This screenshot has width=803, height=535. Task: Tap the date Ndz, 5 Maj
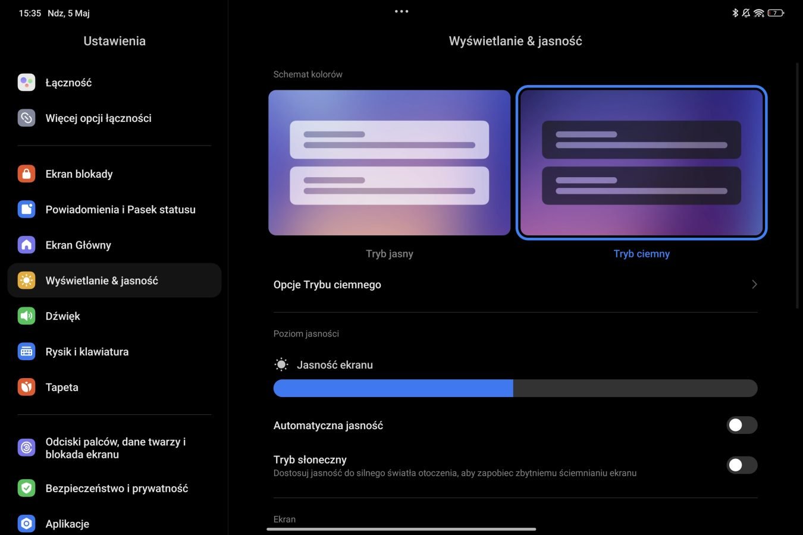click(x=68, y=13)
